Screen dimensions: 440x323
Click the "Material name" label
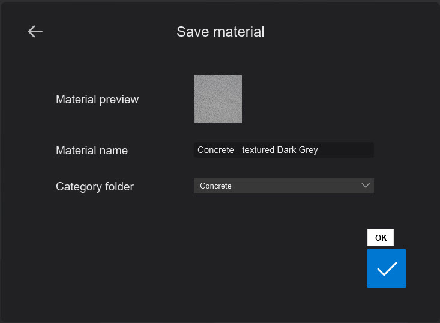click(x=92, y=151)
